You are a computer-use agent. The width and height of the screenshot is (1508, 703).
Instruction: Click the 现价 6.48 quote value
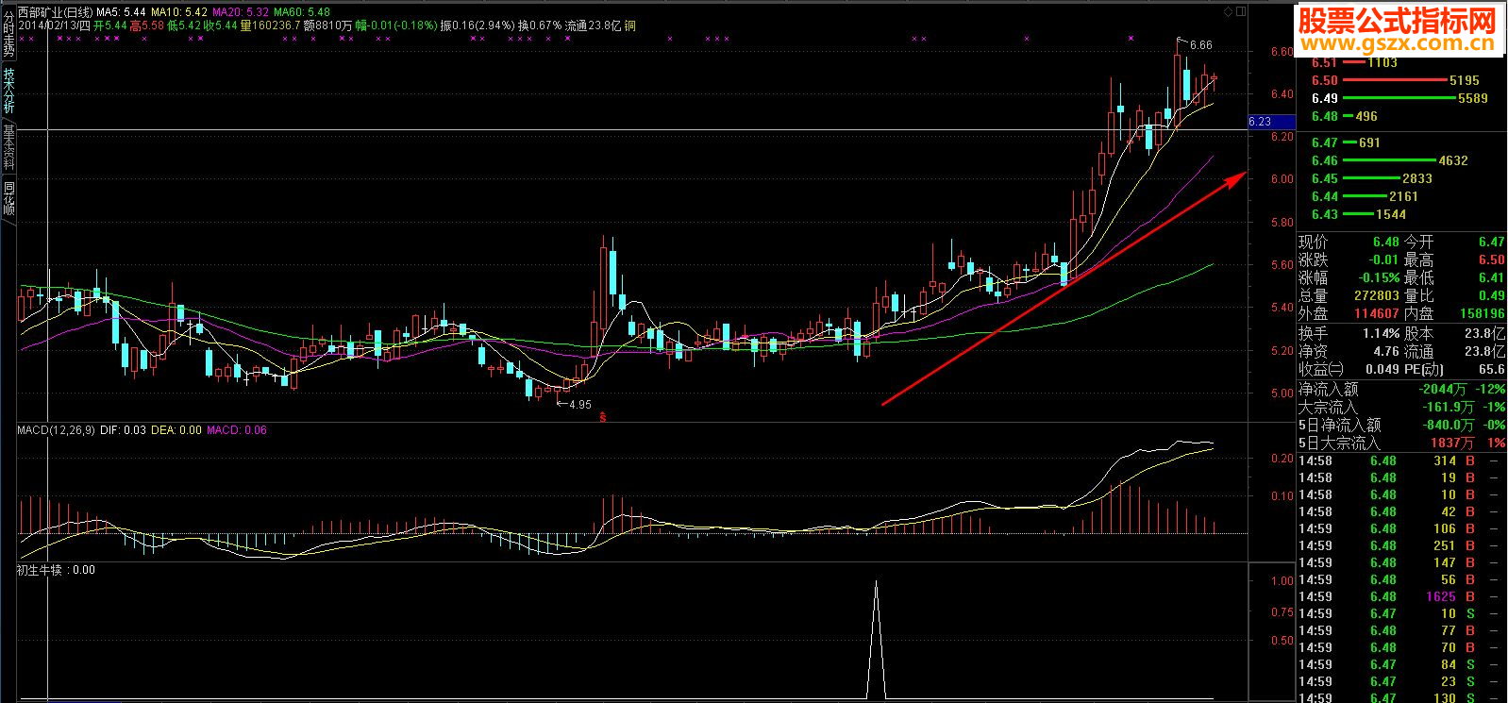[1385, 243]
